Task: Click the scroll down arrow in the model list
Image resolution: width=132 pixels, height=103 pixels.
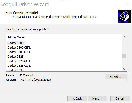Action: pos(124,69)
